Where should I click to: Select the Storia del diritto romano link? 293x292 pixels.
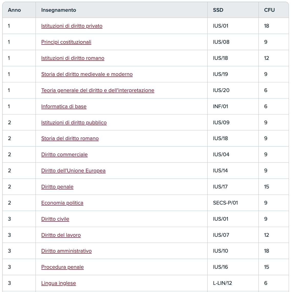70,138
